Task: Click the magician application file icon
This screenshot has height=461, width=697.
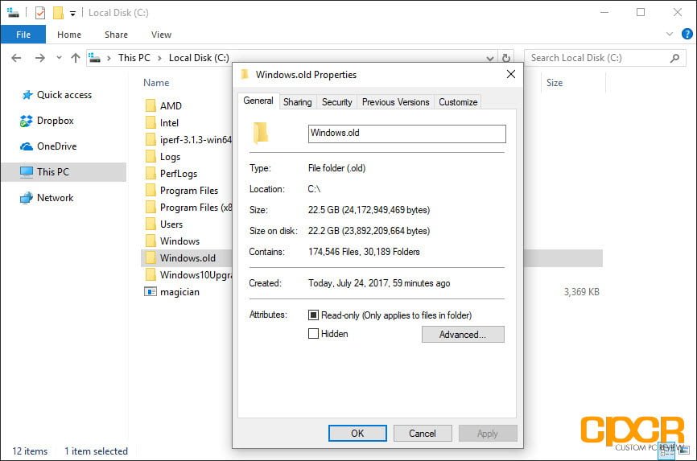Action: 151,291
